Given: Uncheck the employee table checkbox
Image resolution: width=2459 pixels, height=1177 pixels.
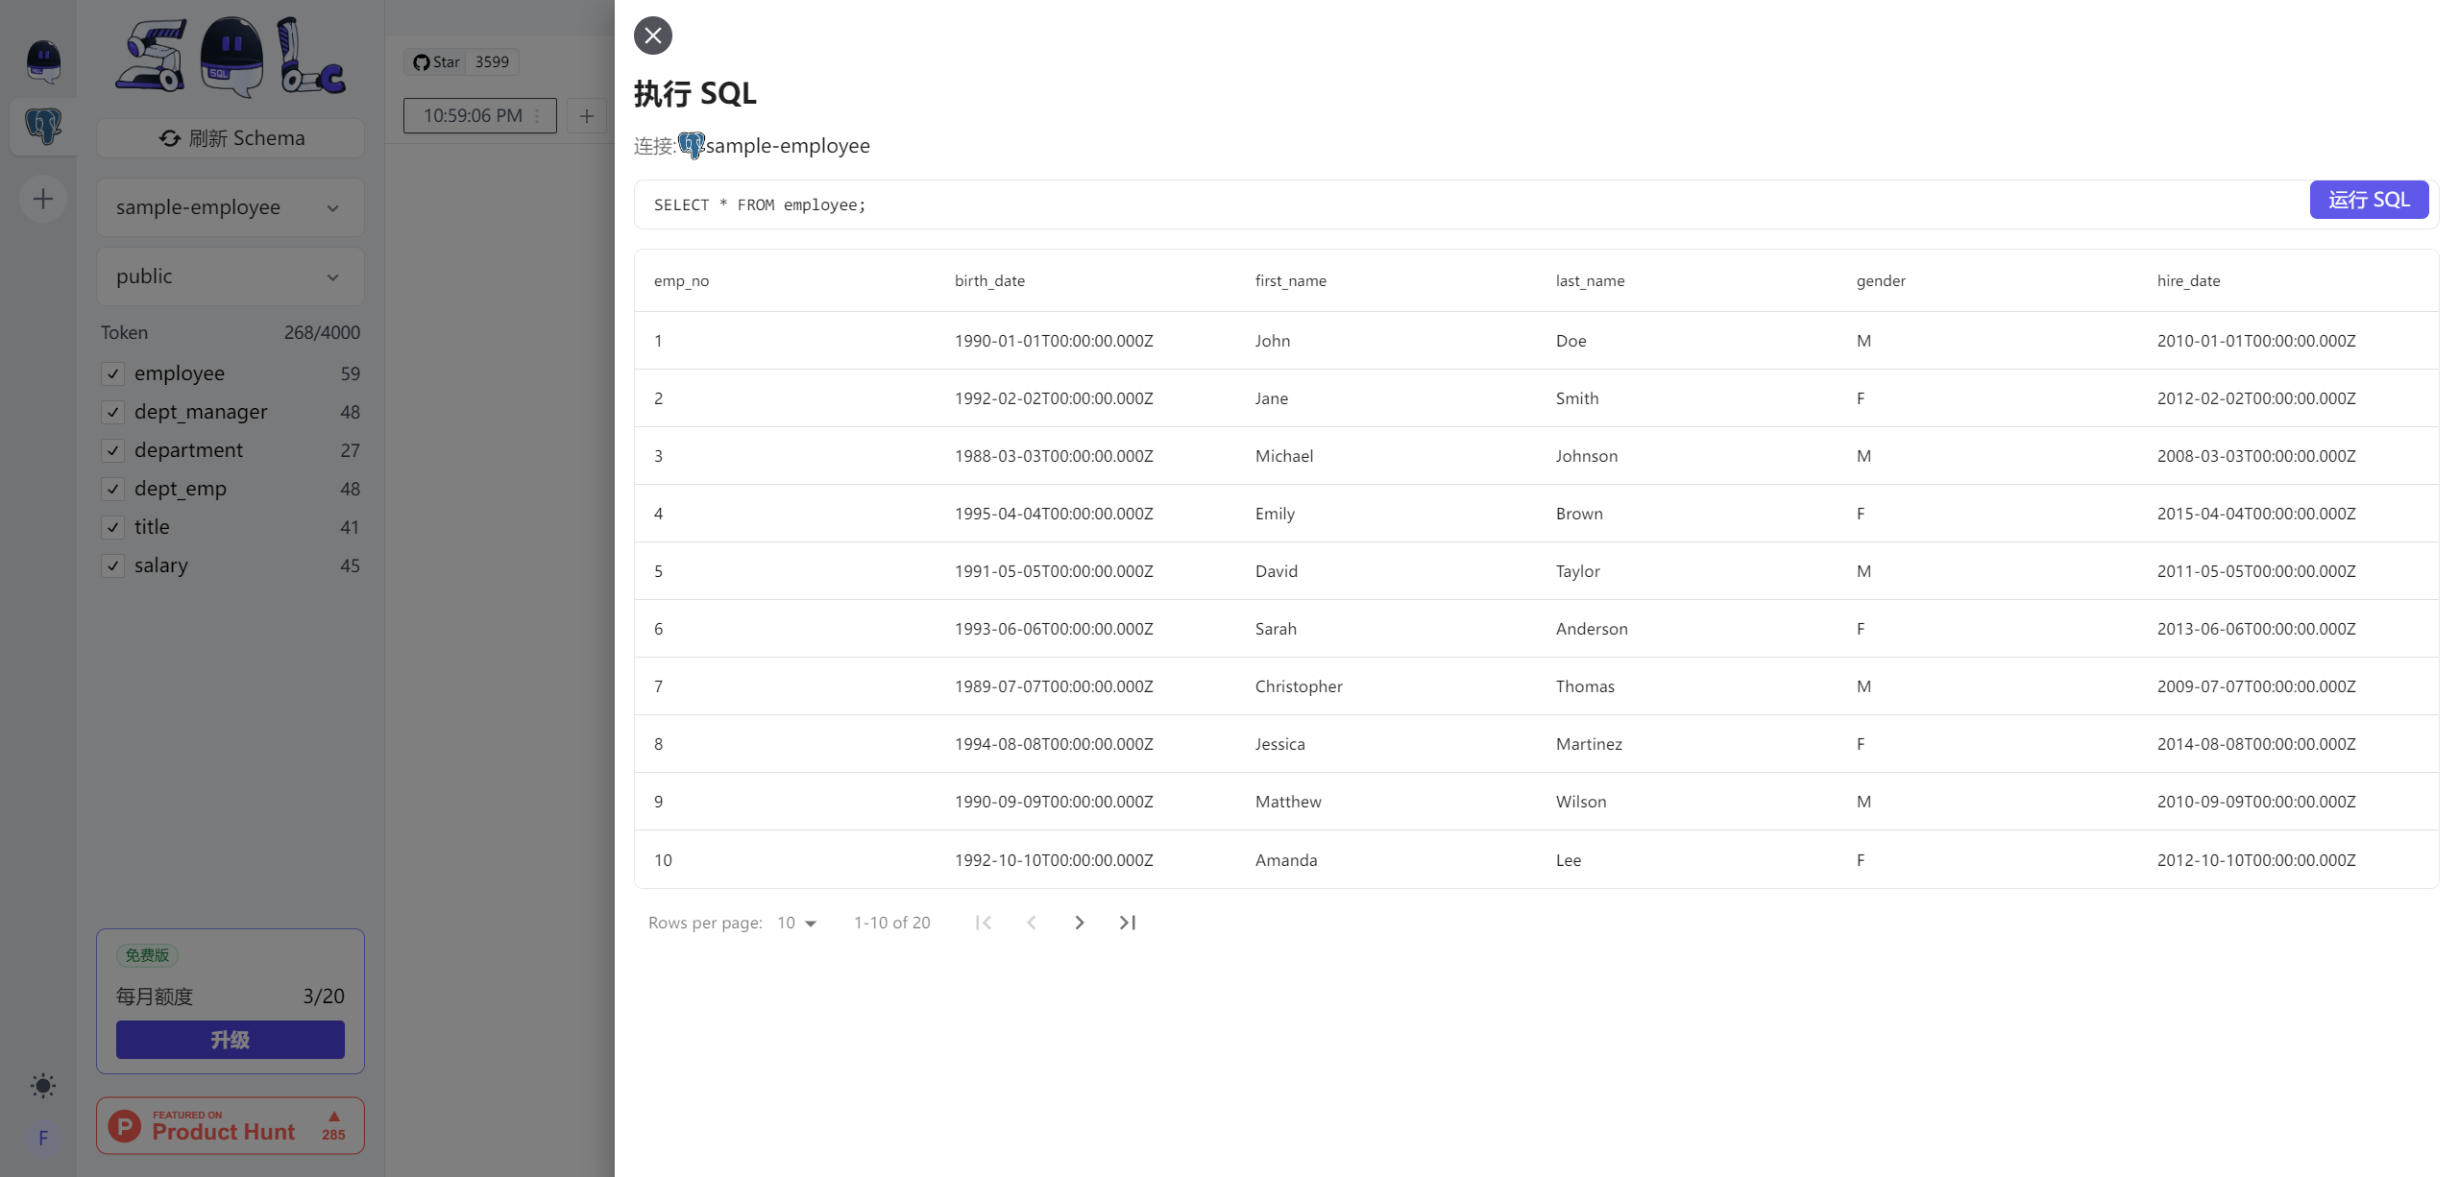Looking at the screenshot, I should point(112,373).
